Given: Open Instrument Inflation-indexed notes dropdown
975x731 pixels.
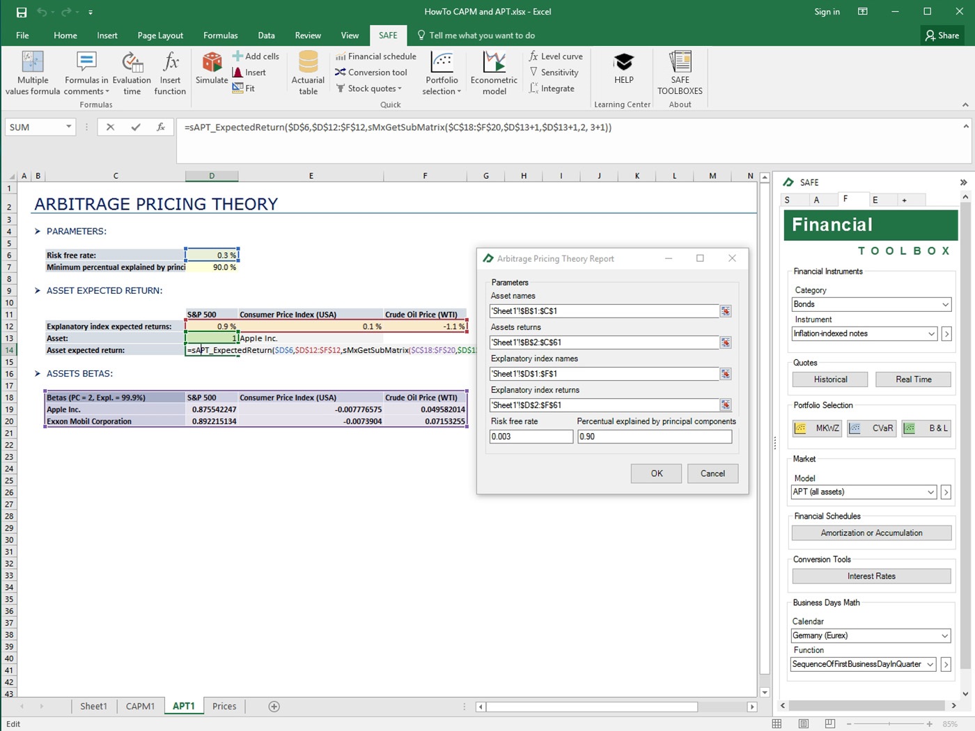Looking at the screenshot, I should (931, 334).
